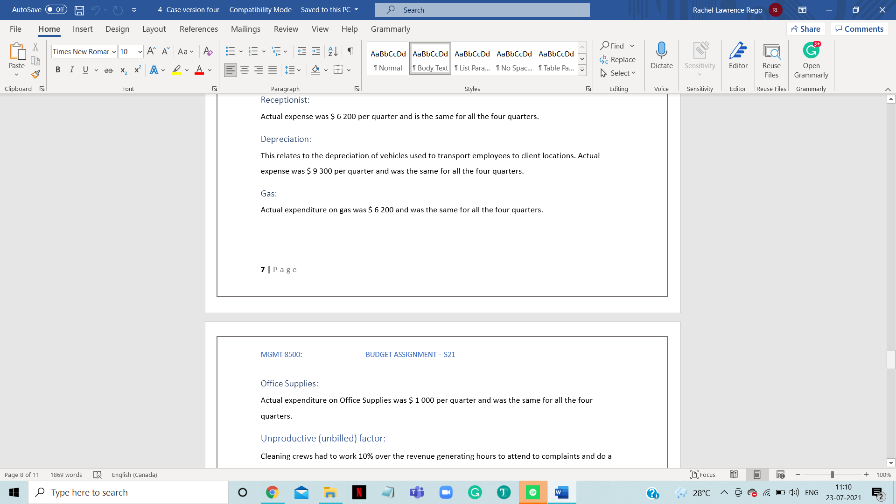Click the Share button

click(x=806, y=29)
